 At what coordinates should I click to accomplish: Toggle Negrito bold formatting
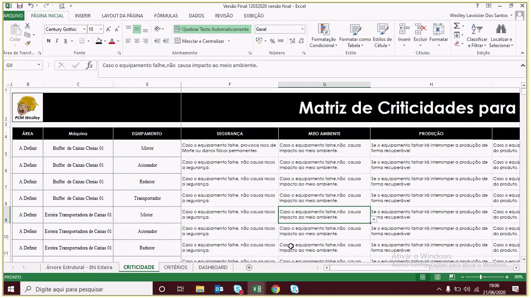[49, 41]
